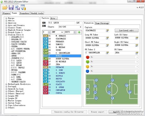Expand the Spanish La Liga tree node
145x116 pixels.
[x=6, y=89]
